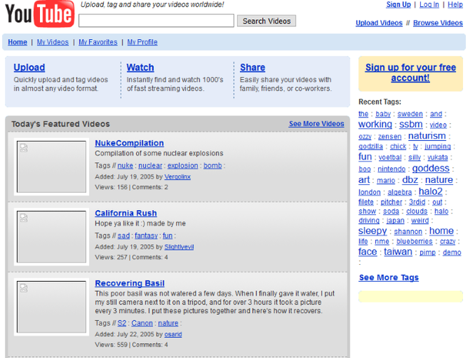This screenshot has width=470, height=358.
Task: Click Sign up for your free account
Action: pyautogui.click(x=410, y=73)
